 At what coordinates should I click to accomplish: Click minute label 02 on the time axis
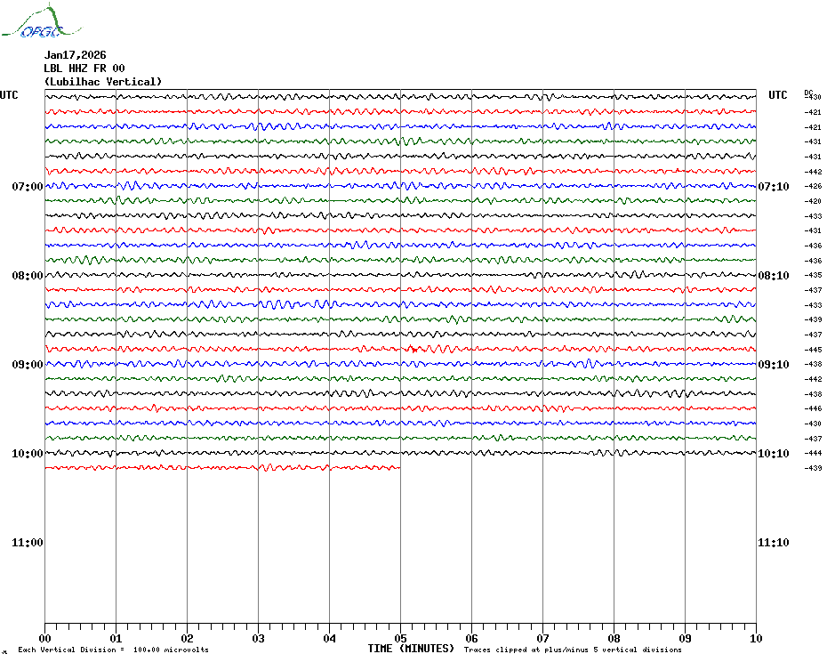point(188,639)
